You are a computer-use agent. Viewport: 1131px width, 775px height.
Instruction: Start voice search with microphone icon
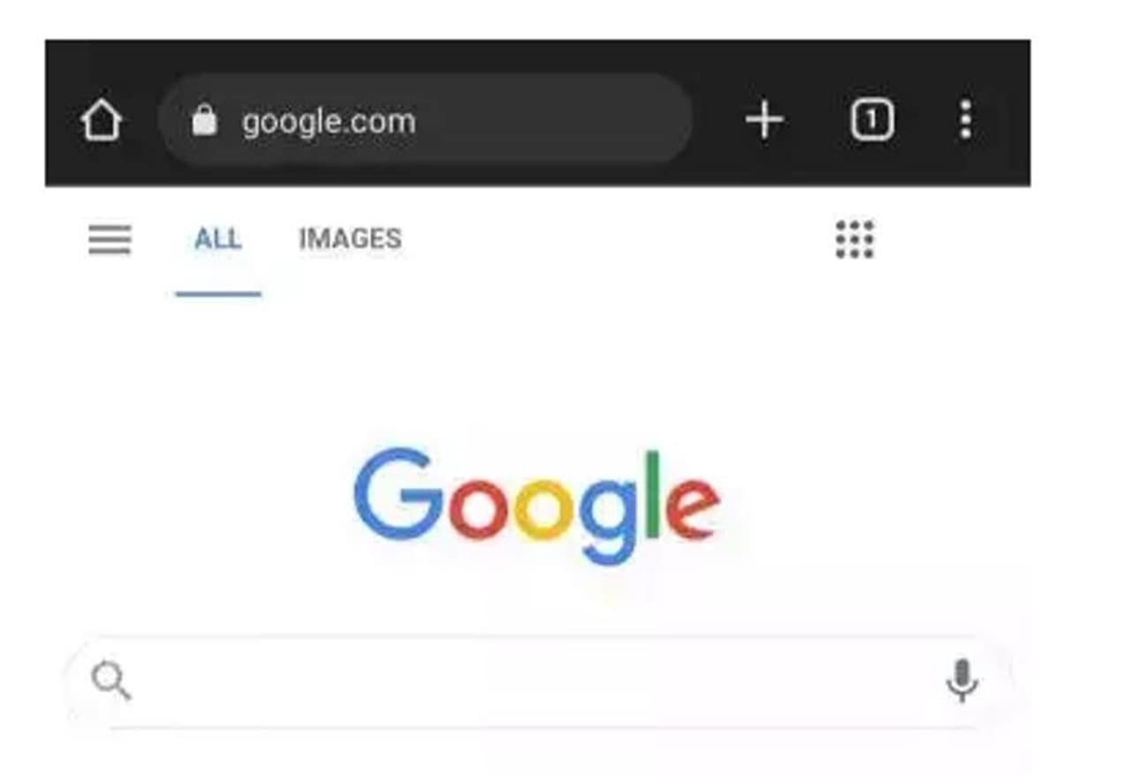coord(961,681)
